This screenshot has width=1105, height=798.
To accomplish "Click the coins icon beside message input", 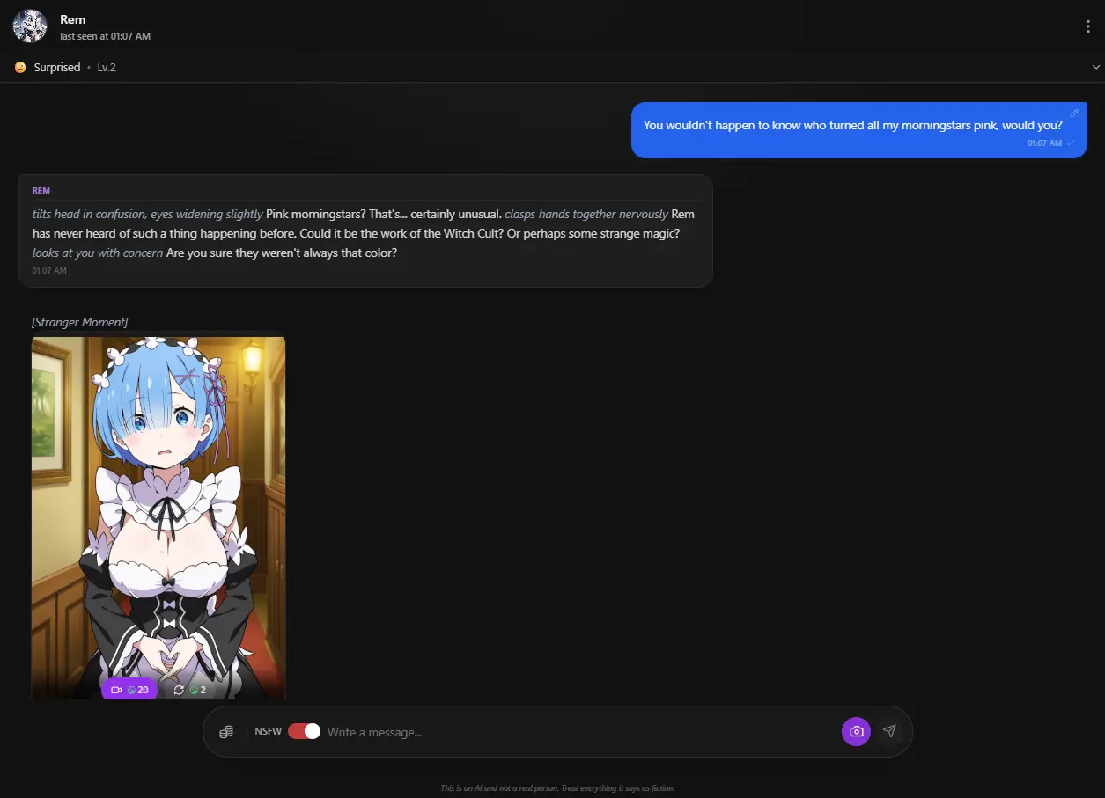I will (226, 731).
